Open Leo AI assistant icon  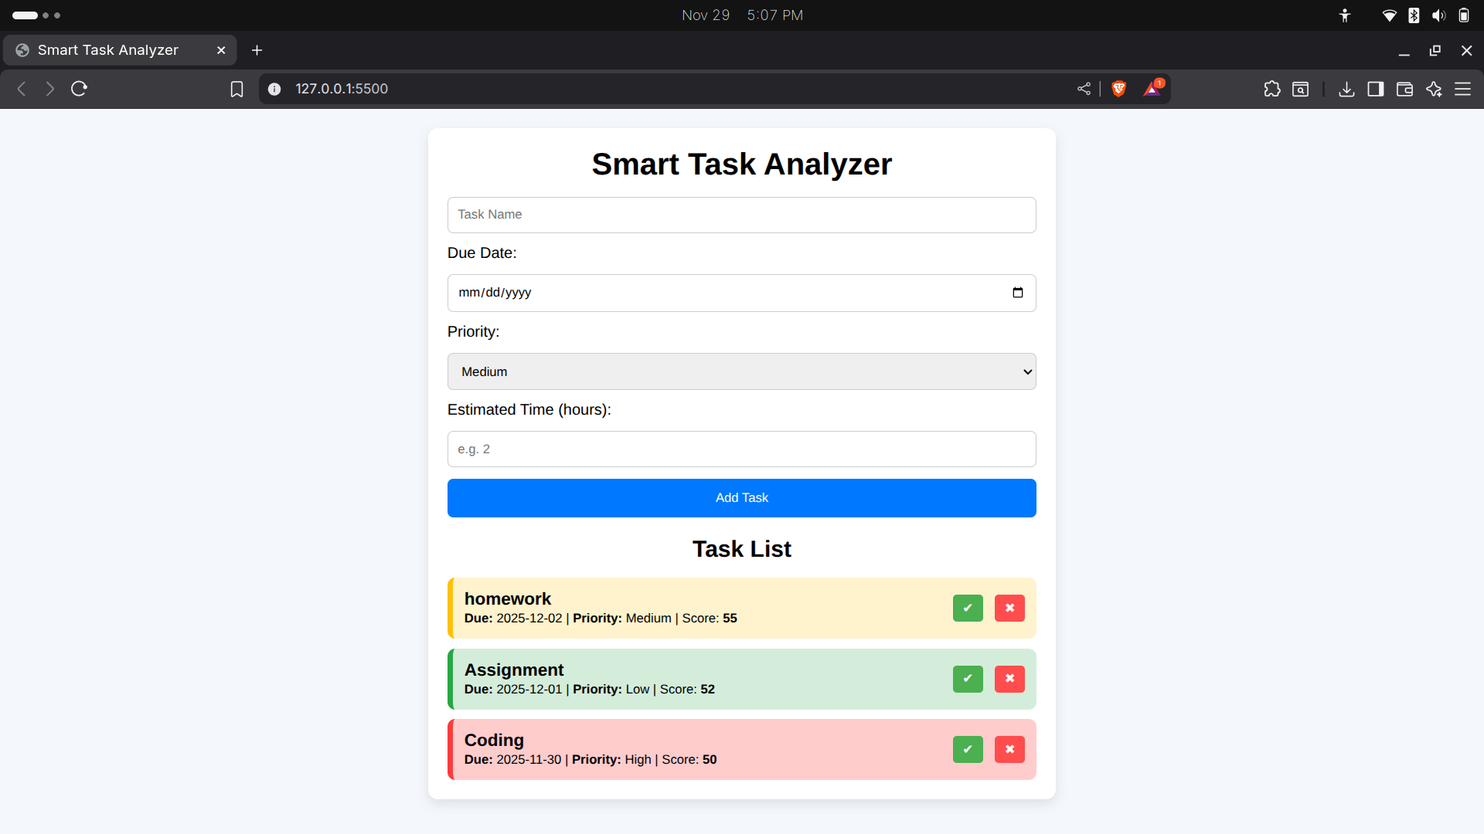point(1434,89)
